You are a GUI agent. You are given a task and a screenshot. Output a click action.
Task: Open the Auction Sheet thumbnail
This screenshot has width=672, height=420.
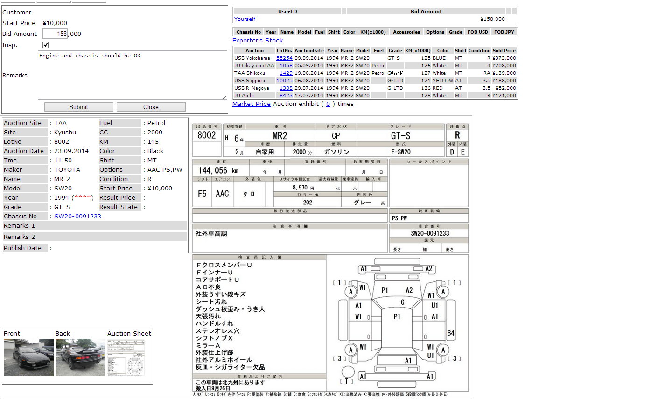(x=126, y=357)
